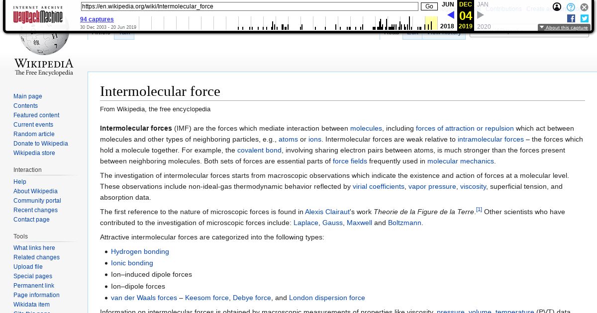Open Wikidata item link
Image resolution: width=597 pixels, height=313 pixels.
(x=31, y=305)
